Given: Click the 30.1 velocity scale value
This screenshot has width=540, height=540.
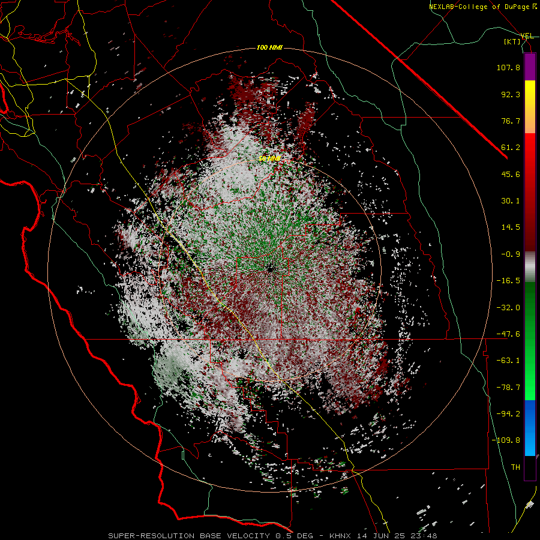Looking at the screenshot, I should tap(511, 201).
